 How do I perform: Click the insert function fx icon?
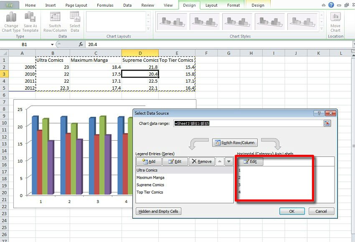point(81,44)
